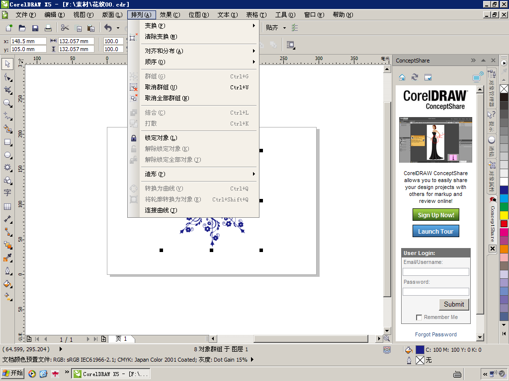Click the Undo arrow icon
The image size is (509, 381).
pyautogui.click(x=108, y=28)
